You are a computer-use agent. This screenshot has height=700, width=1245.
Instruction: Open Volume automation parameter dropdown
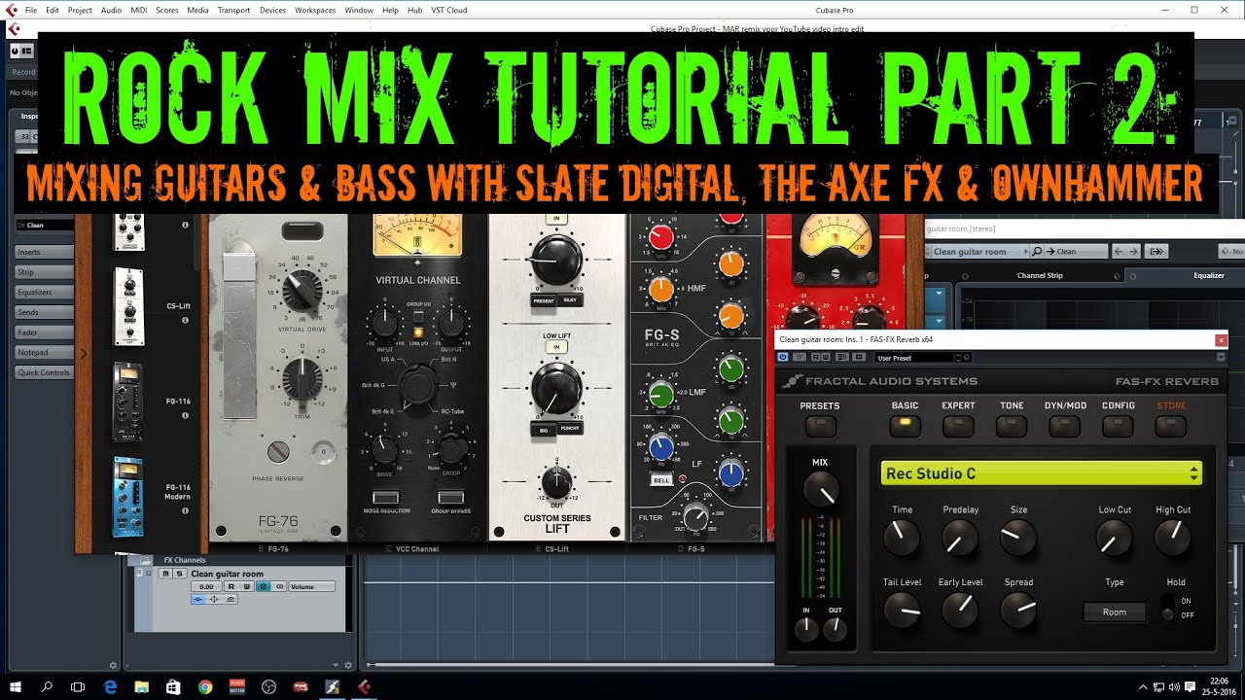tap(311, 586)
